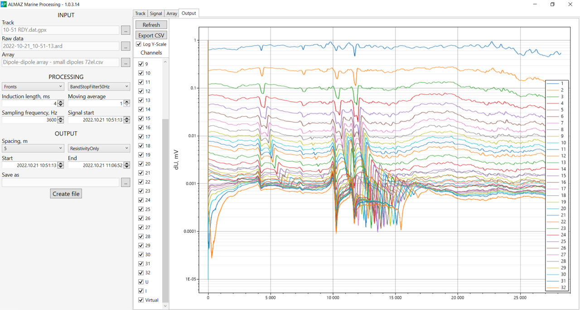Screen dimensions: 580x310
Task: Click the channels list vertical scrollbar
Action: click(x=165, y=181)
